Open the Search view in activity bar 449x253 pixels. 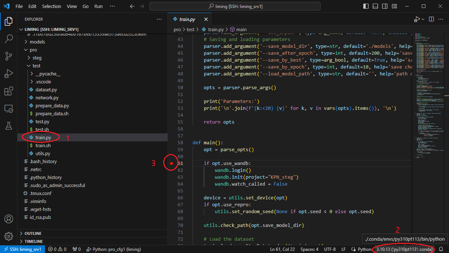point(9,39)
